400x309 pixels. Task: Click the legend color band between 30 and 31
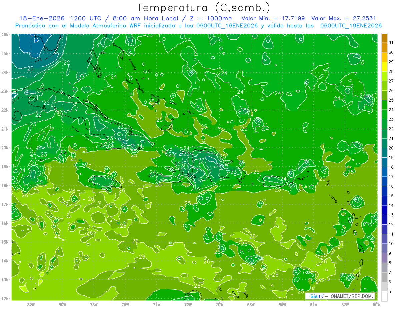tap(384, 48)
